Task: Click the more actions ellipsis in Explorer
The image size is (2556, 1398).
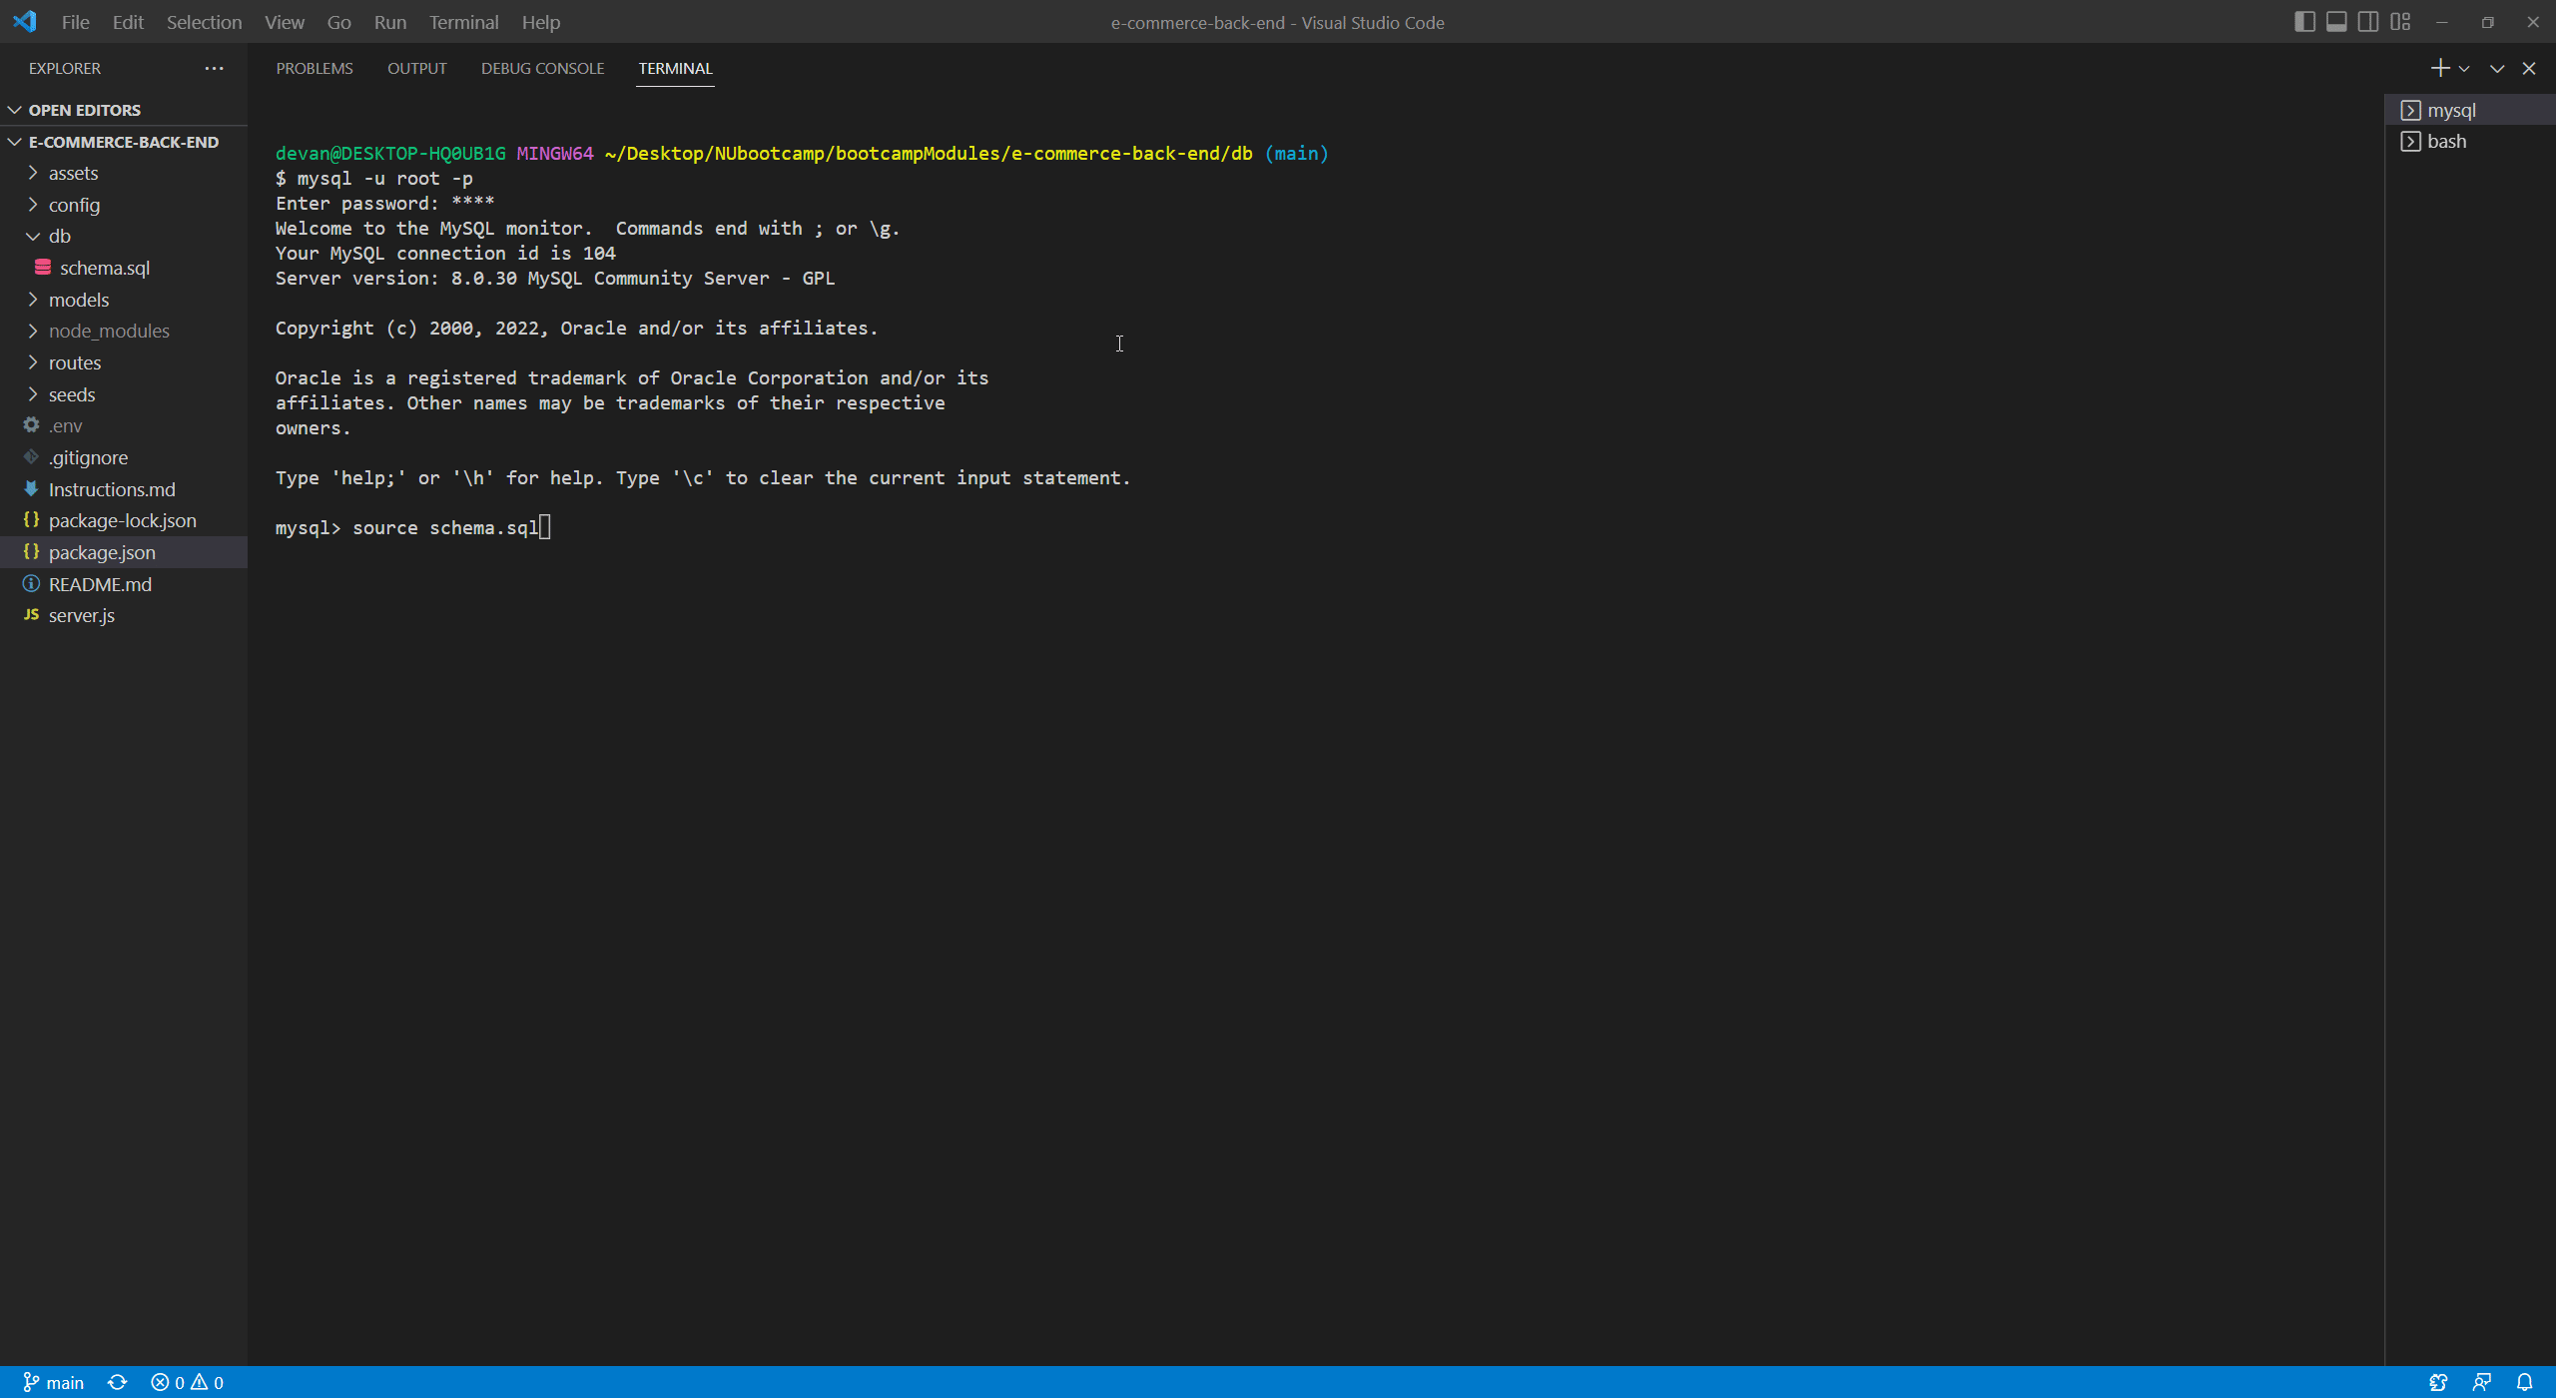Action: click(x=215, y=69)
